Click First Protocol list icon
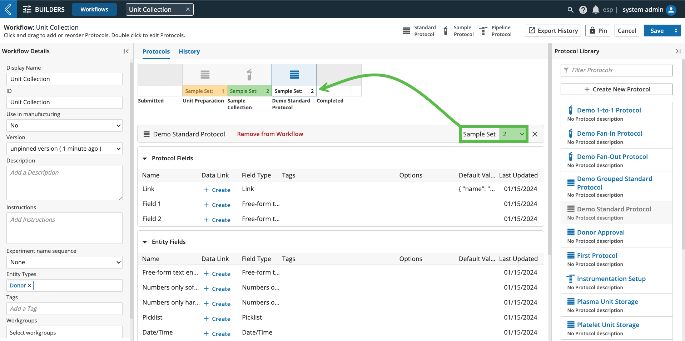Image resolution: width=685 pixels, height=341 pixels. pyautogui.click(x=571, y=255)
